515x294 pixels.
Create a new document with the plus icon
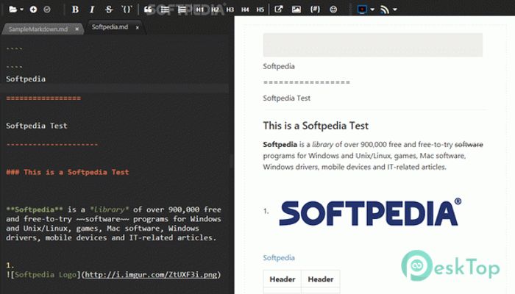point(33,10)
